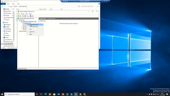170x96 pixels.
Task: Open Microsoft Edge from the taskbar
Action: point(45,94)
